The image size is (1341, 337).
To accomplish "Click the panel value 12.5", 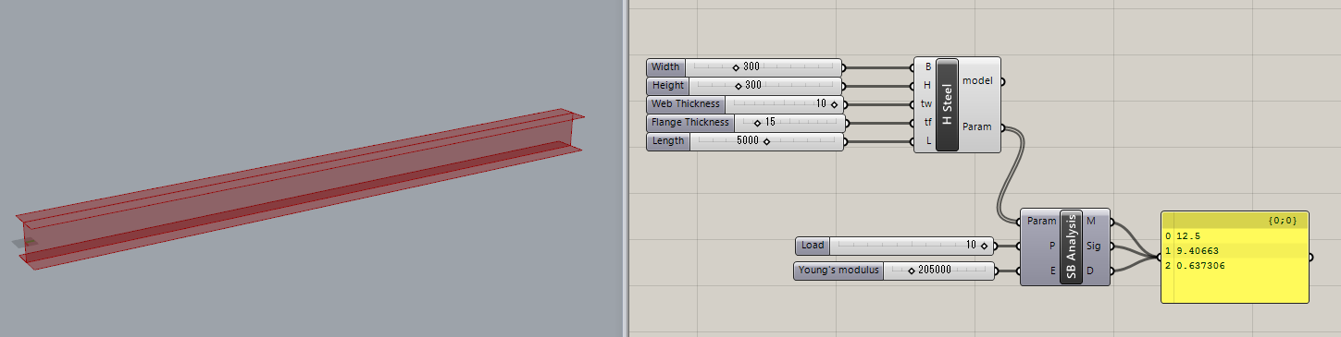I will click(1189, 235).
